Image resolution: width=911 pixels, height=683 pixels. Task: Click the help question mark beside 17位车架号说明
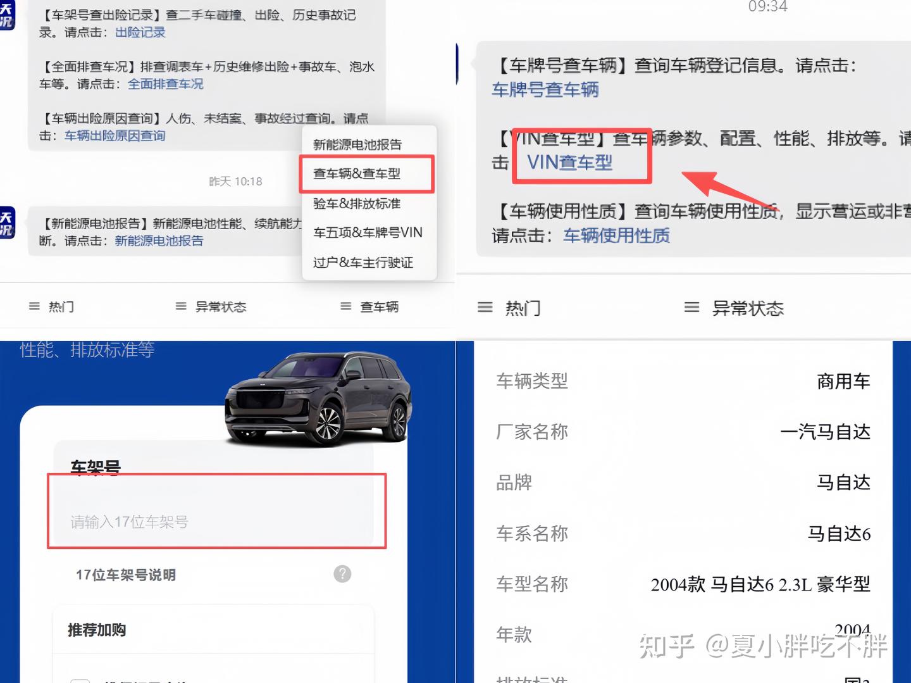click(342, 573)
